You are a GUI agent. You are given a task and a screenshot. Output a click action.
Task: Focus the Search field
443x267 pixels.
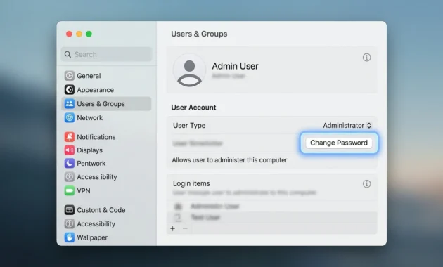tap(106, 54)
